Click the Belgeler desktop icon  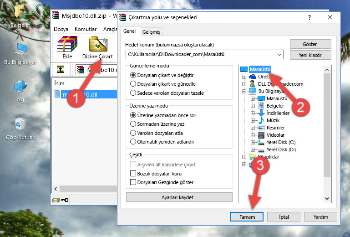tap(20, 11)
